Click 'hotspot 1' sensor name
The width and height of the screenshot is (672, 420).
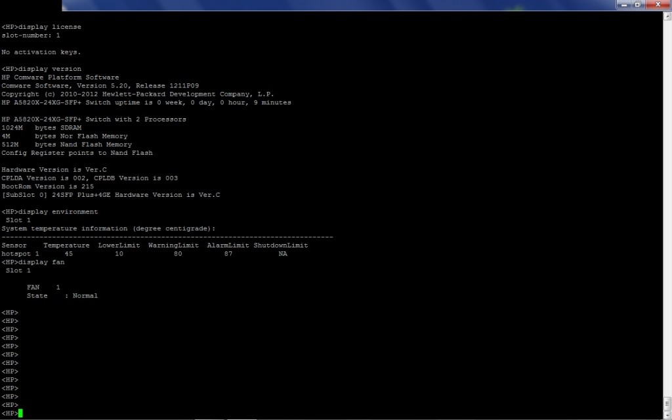click(20, 254)
